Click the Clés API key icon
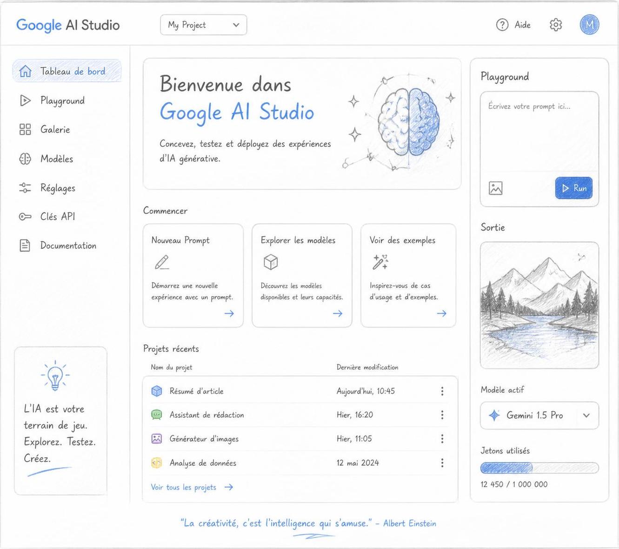 (25, 217)
